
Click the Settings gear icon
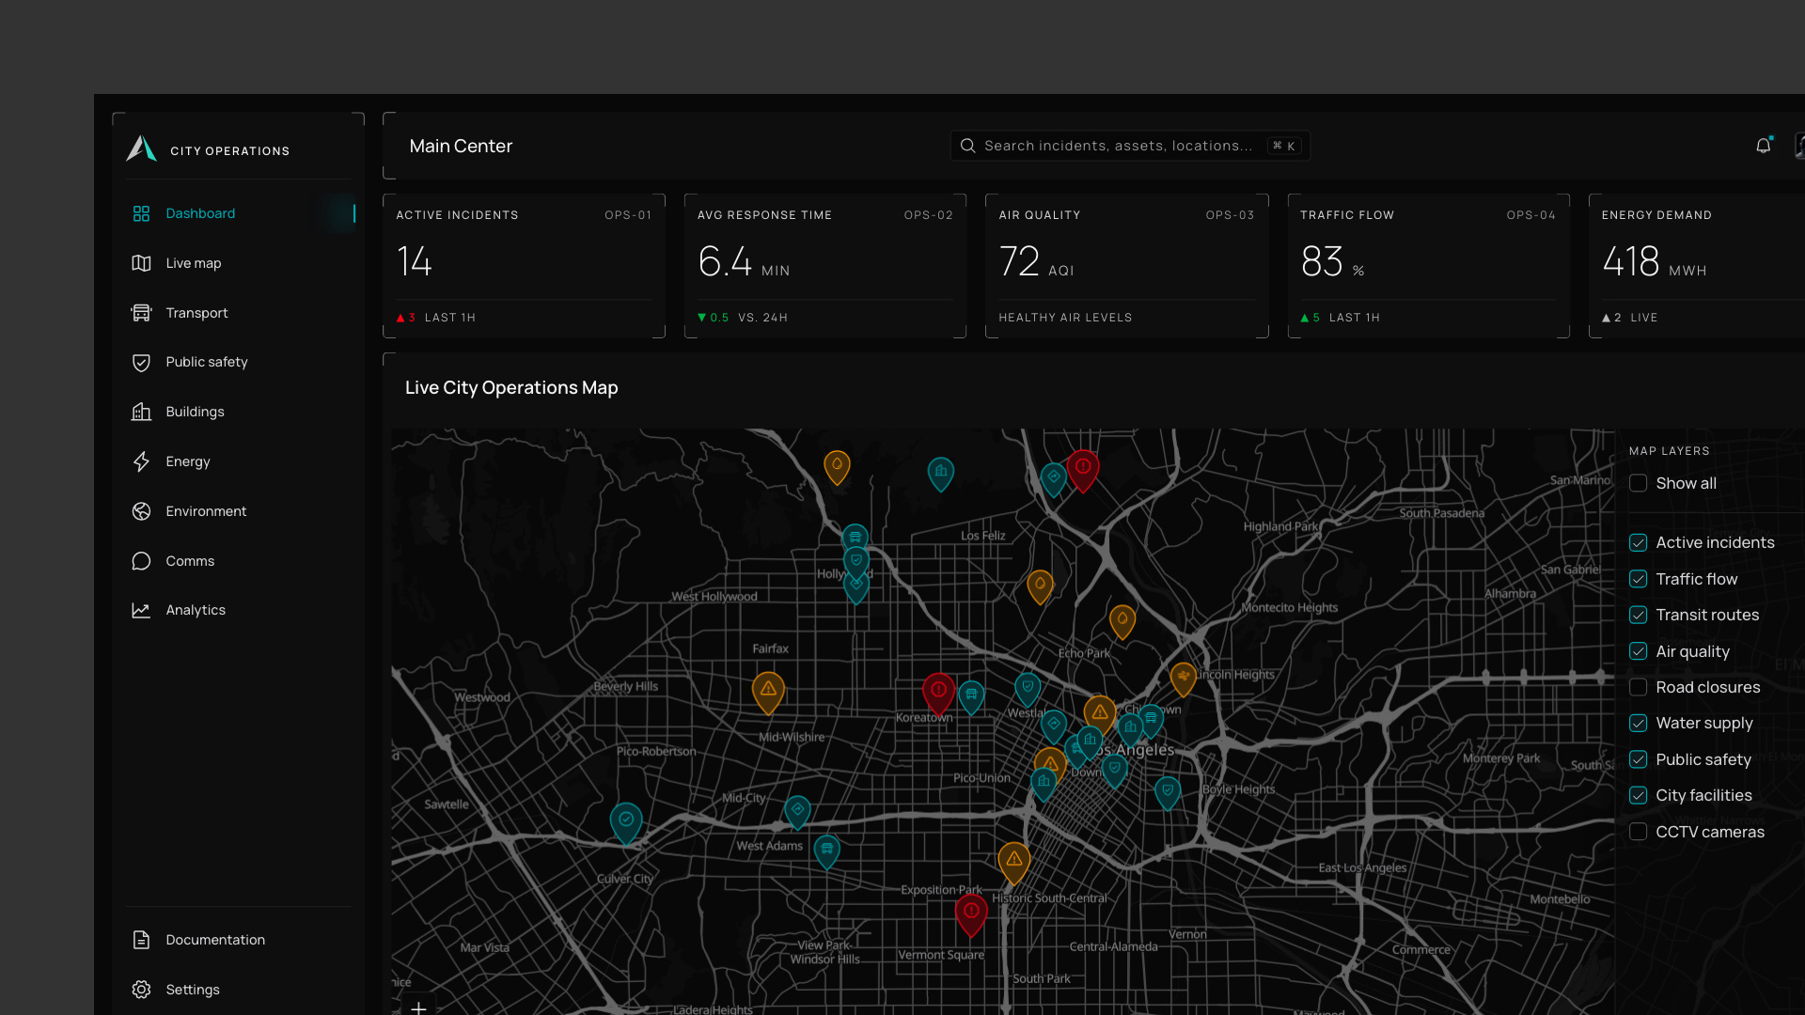pyautogui.click(x=141, y=990)
